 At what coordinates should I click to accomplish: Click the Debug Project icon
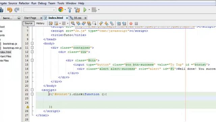pos(94,10)
